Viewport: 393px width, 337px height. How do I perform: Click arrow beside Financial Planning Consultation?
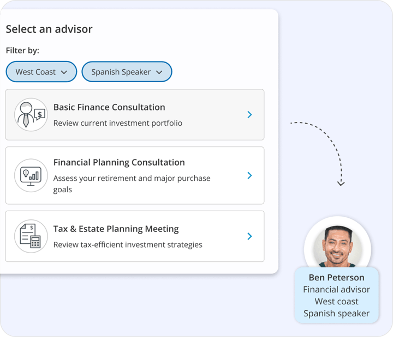click(x=249, y=175)
